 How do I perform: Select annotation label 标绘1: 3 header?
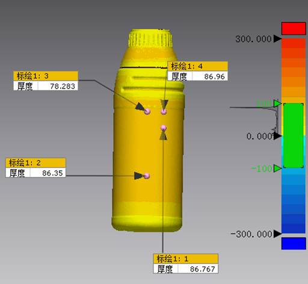tap(46, 76)
